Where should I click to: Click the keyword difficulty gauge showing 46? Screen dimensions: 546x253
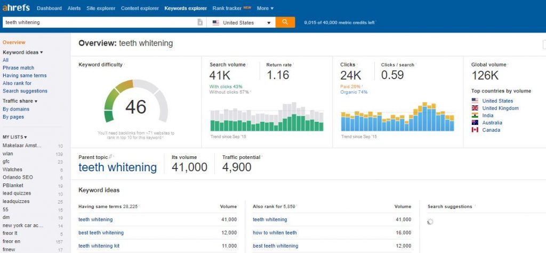tap(136, 102)
